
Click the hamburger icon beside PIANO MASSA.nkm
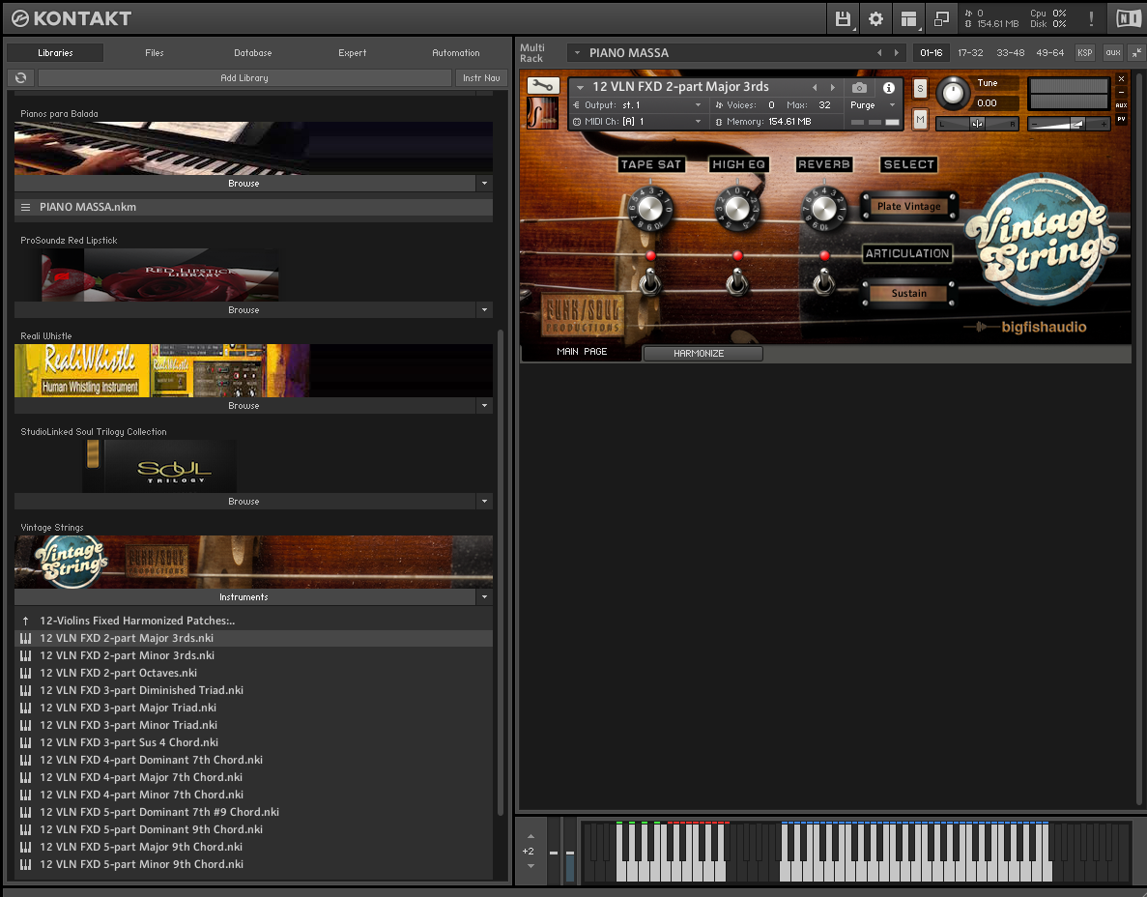(25, 207)
